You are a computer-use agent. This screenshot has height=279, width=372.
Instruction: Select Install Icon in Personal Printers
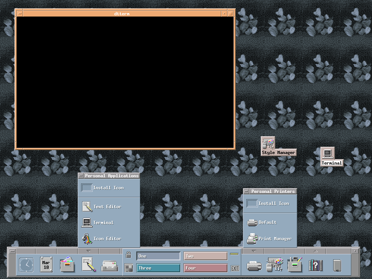(x=270, y=203)
